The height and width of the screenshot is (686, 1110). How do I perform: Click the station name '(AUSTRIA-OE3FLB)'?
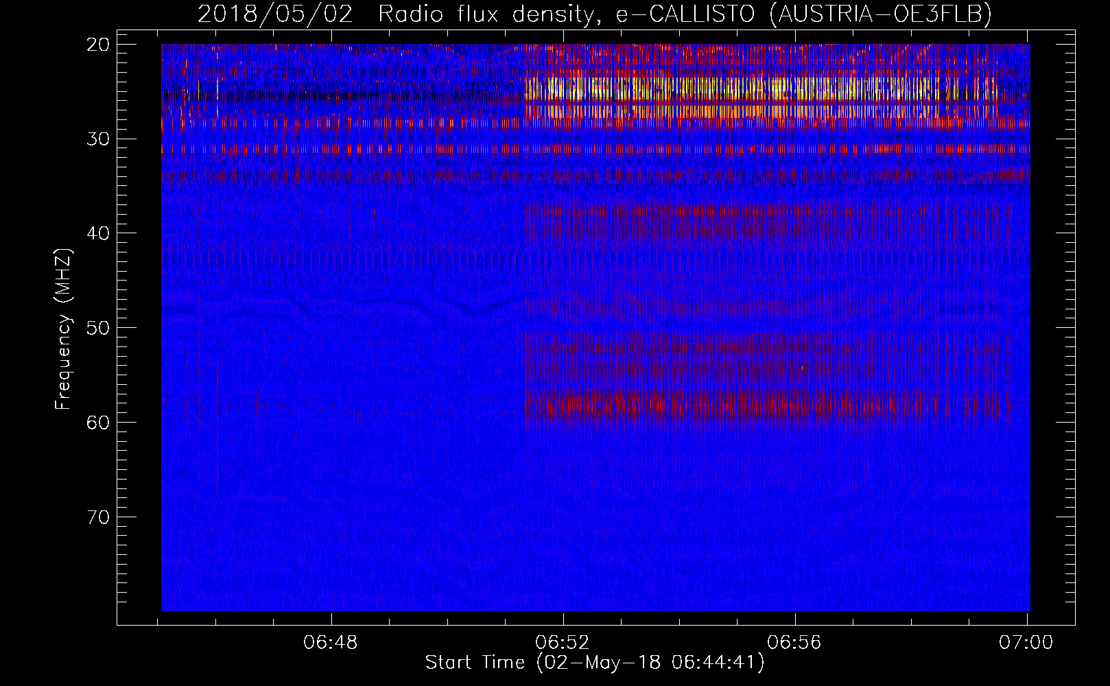(880, 14)
